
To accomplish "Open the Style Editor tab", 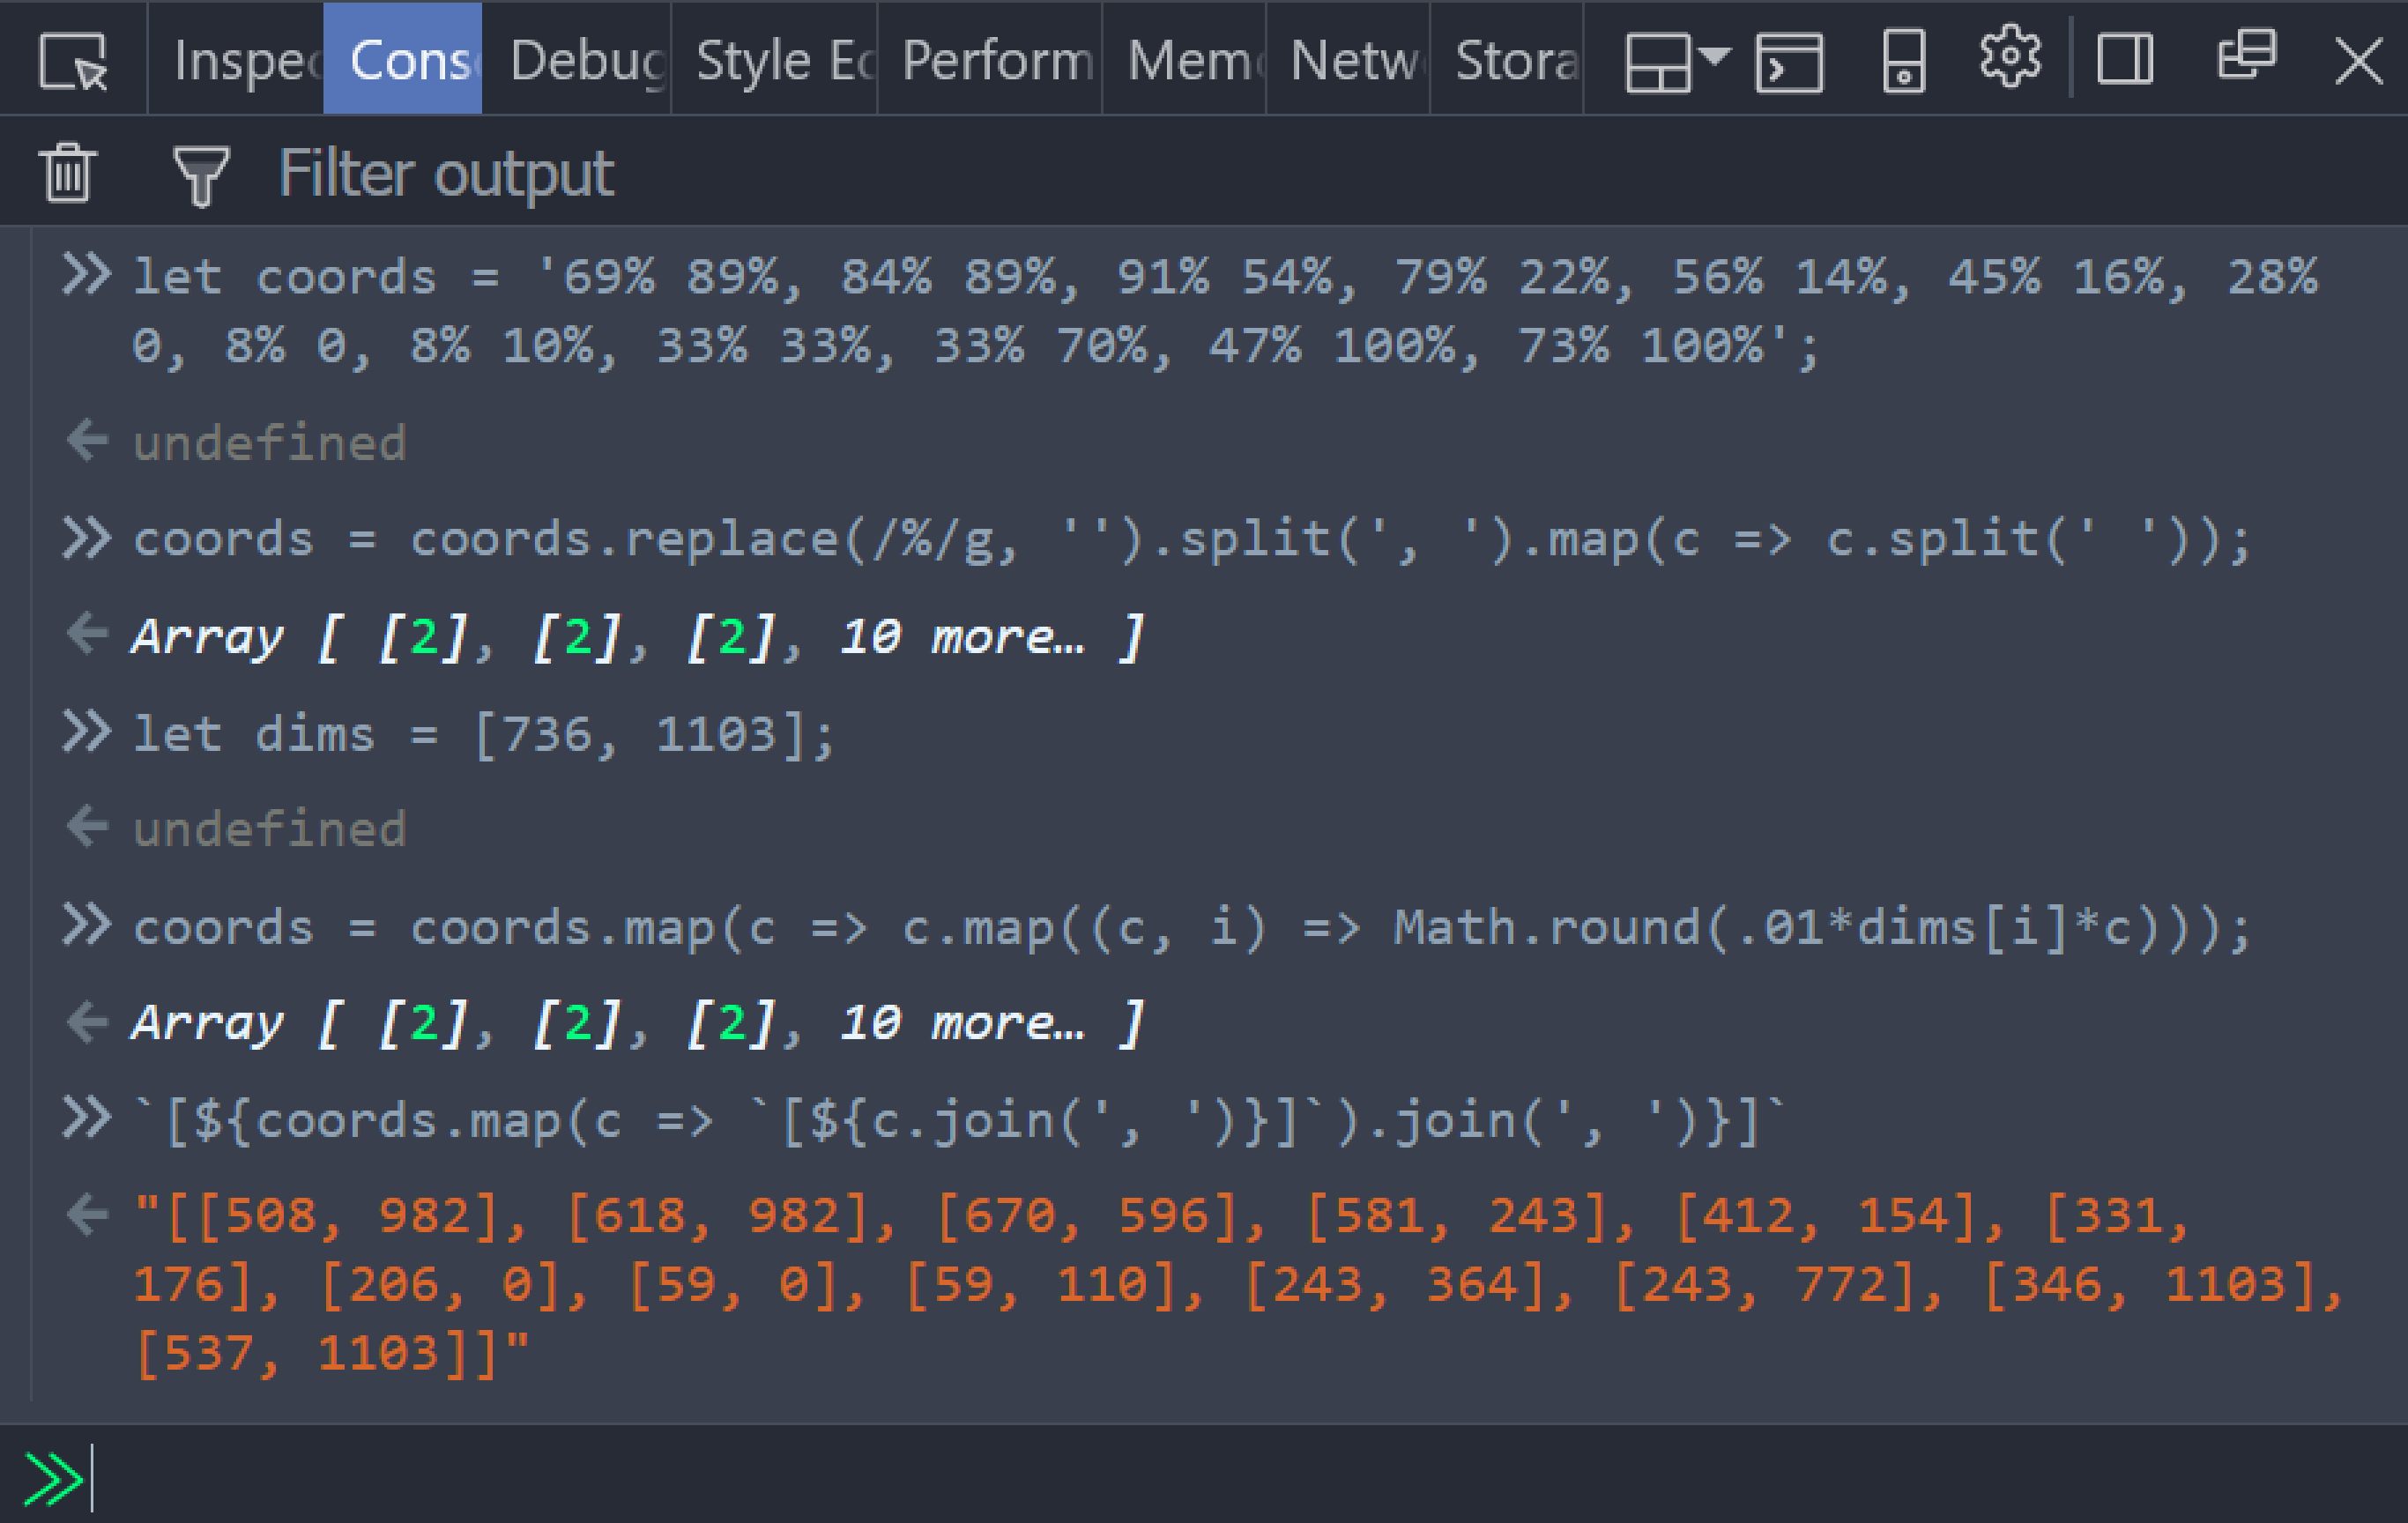I will (x=774, y=59).
